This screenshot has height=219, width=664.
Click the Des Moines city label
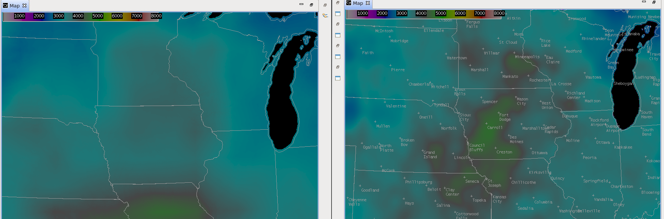(x=516, y=139)
